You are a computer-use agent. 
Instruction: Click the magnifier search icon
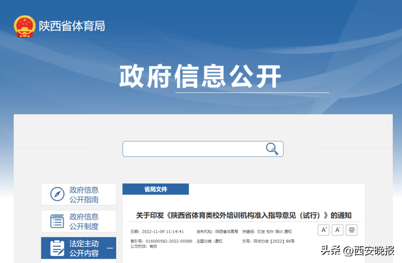(272, 149)
